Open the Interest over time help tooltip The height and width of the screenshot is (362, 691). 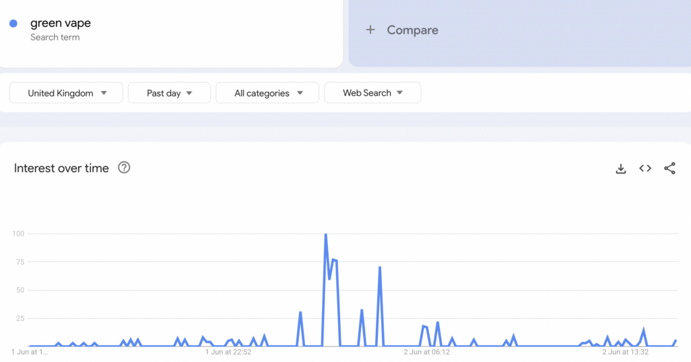124,168
